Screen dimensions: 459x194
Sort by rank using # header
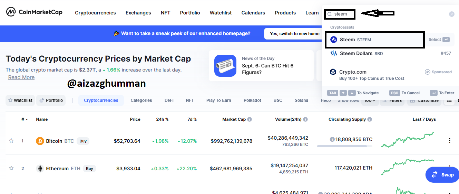coord(25,119)
